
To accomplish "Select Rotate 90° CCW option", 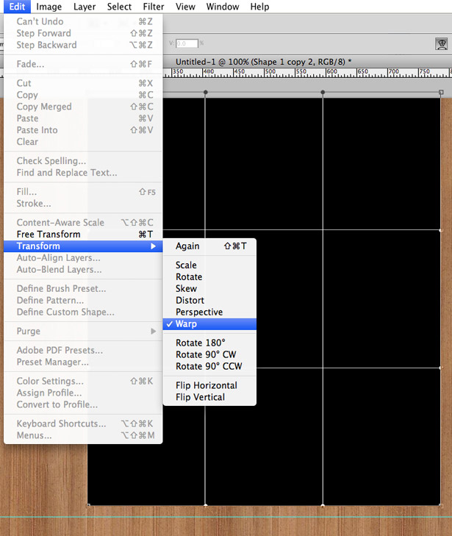I will click(209, 366).
